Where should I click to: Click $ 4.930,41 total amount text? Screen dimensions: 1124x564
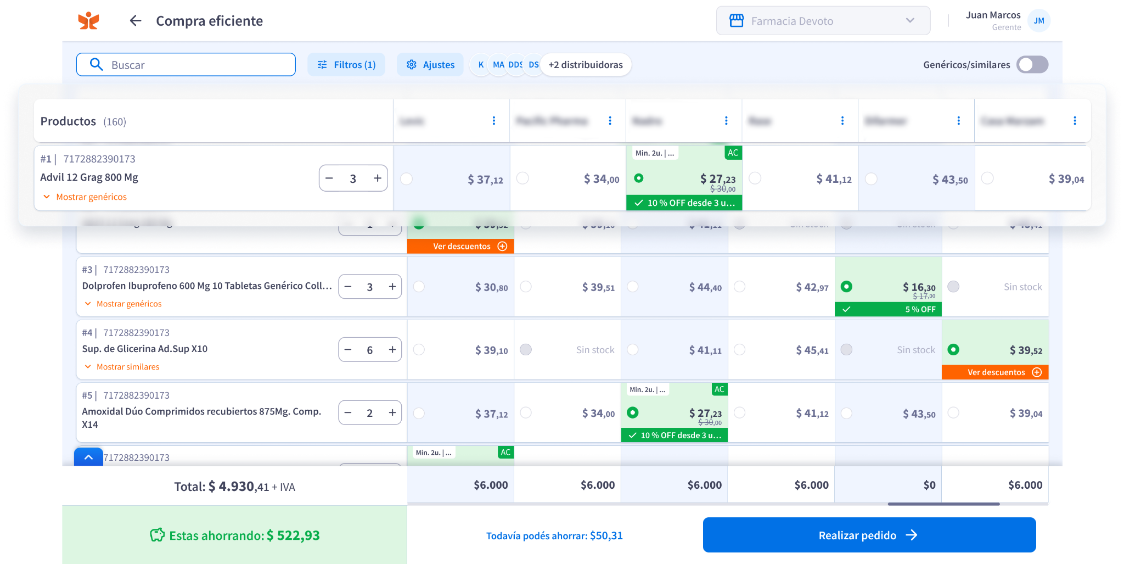point(239,487)
